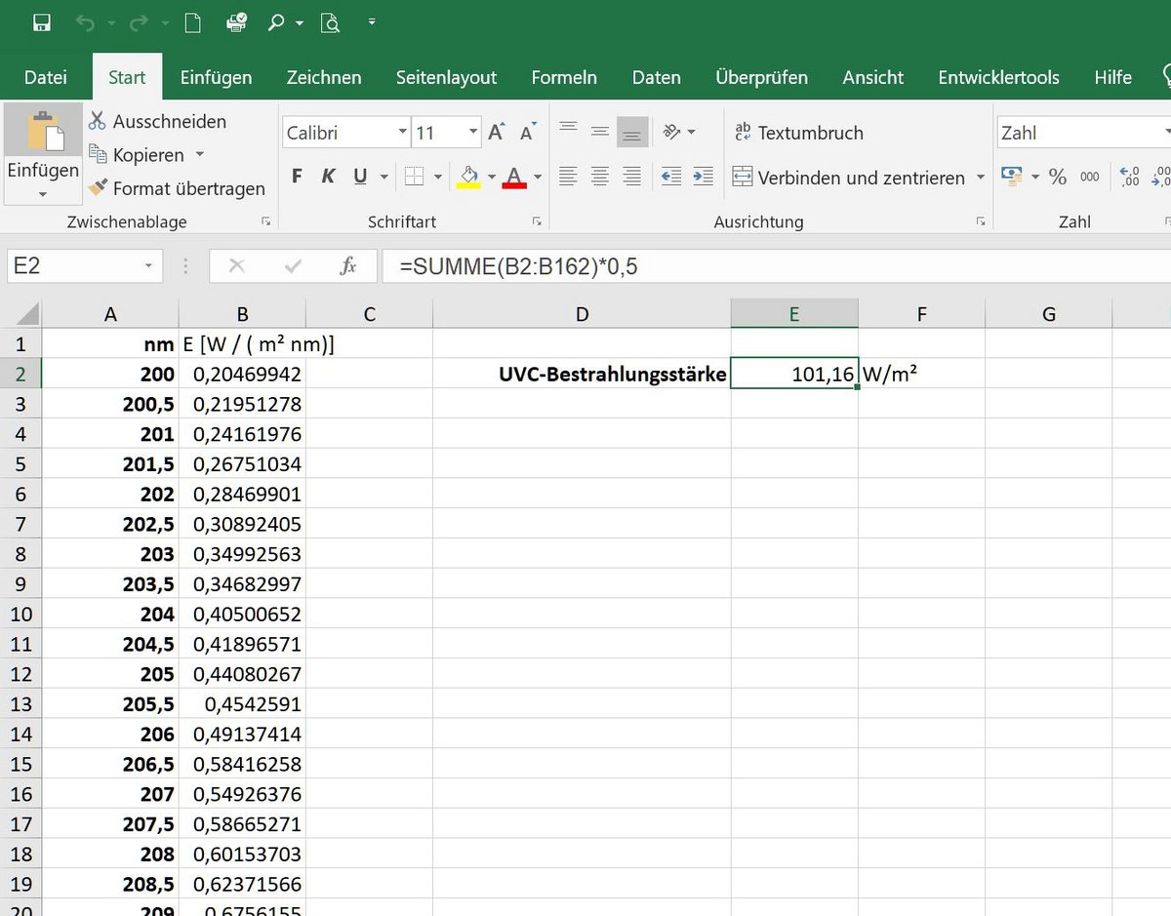Toggle underline formatting (U)
This screenshot has width=1171, height=916.
coord(360,177)
